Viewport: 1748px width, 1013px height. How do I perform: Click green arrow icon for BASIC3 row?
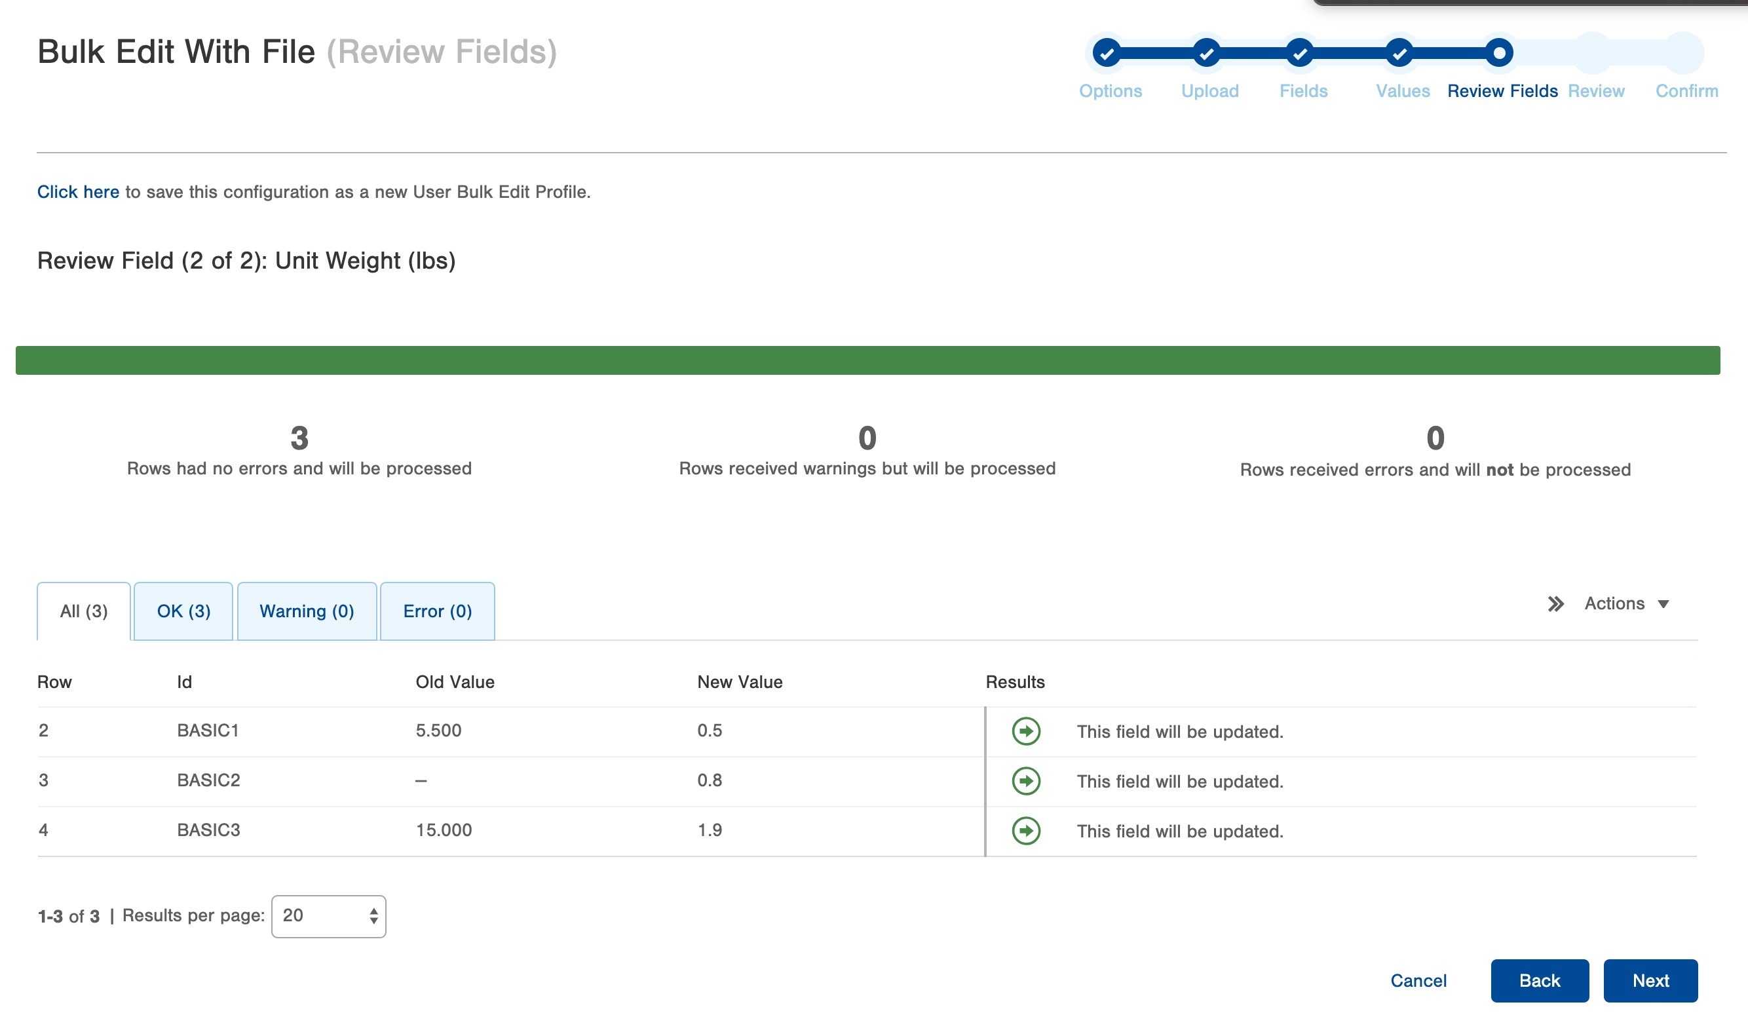coord(1025,831)
